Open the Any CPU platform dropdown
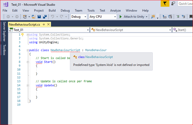 103,17
